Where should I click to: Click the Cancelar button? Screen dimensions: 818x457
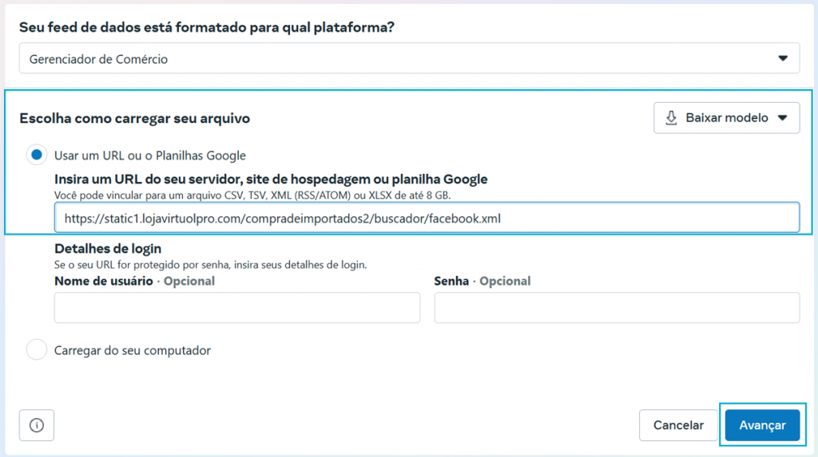pyautogui.click(x=678, y=425)
